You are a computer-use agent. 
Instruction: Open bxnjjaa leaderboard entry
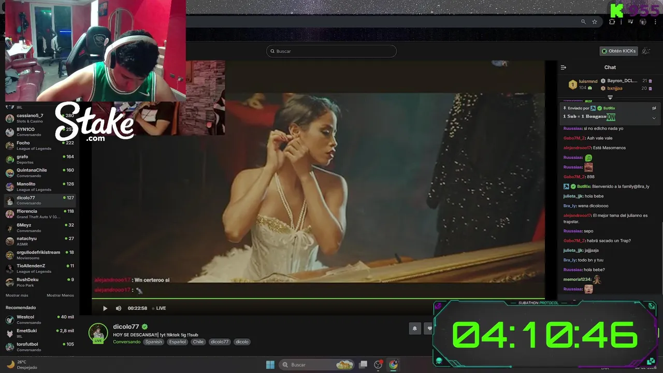point(627,89)
